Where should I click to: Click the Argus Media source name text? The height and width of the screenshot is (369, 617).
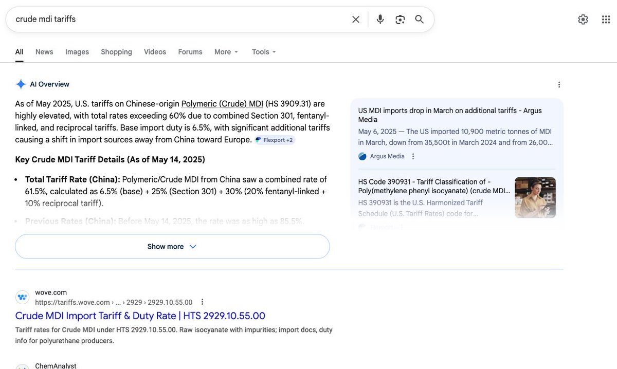click(387, 156)
